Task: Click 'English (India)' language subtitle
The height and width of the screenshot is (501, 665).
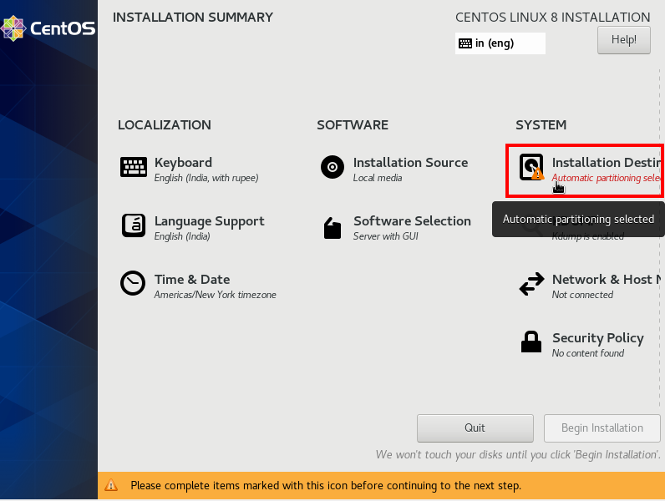Action: [x=182, y=236]
